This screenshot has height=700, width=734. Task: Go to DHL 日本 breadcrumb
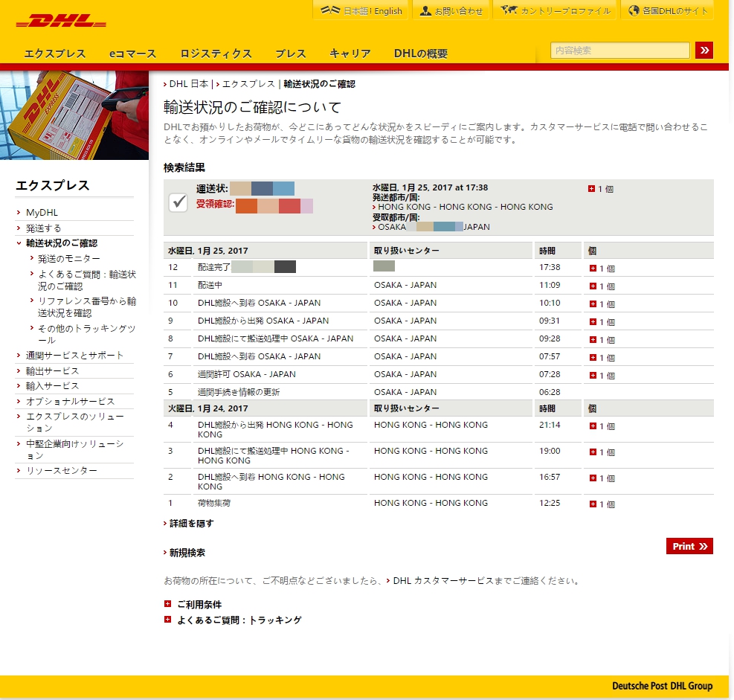[189, 84]
